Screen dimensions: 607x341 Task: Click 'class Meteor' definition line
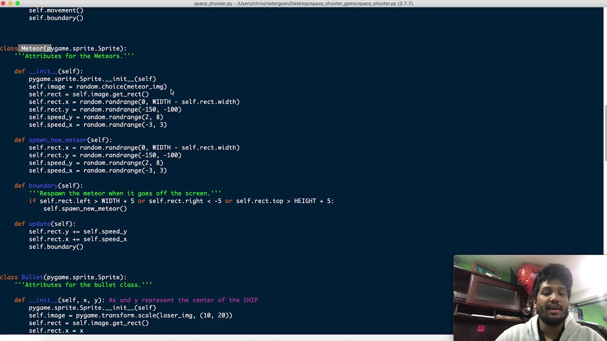point(63,48)
